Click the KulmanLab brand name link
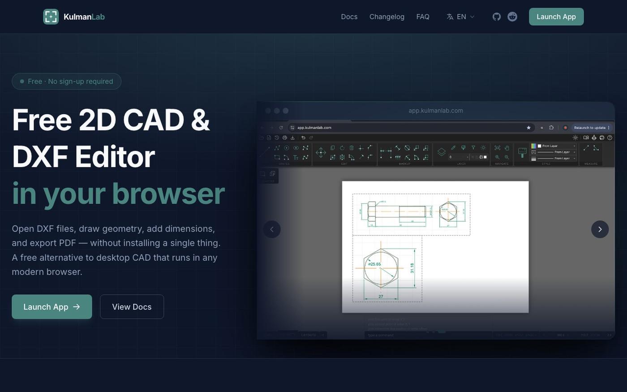 84,17
